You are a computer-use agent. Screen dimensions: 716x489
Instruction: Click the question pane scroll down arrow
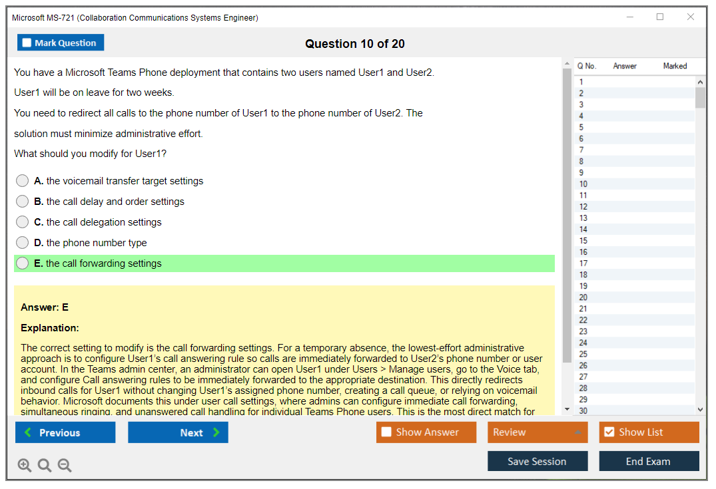pyautogui.click(x=567, y=409)
